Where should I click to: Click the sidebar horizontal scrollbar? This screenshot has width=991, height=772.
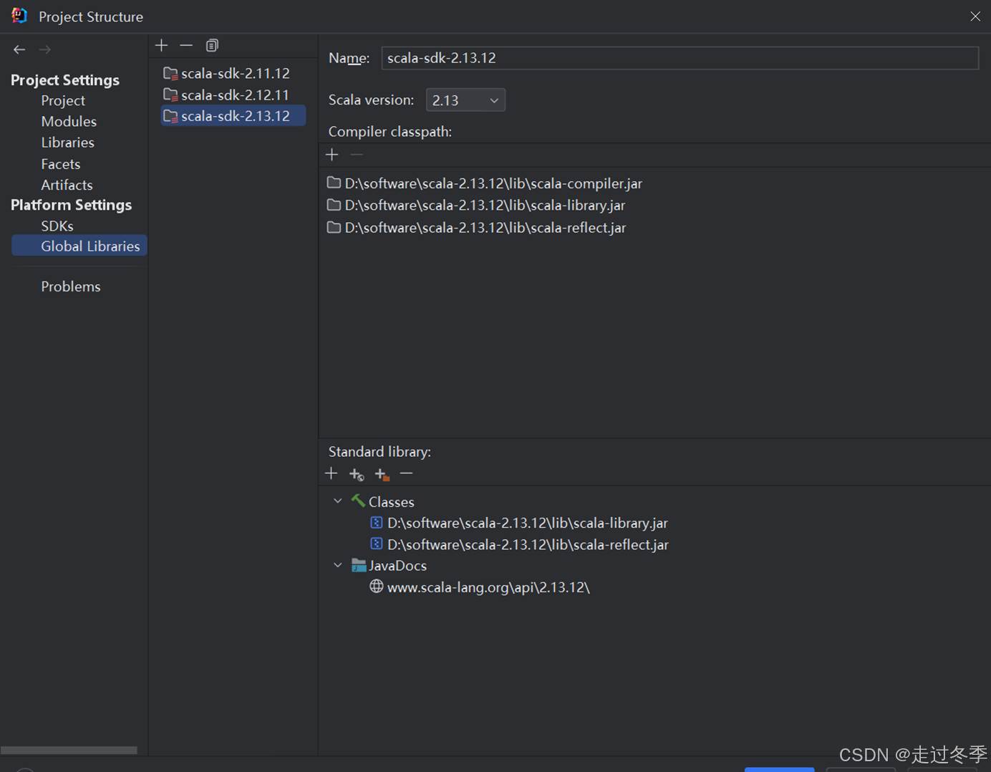[x=69, y=750]
